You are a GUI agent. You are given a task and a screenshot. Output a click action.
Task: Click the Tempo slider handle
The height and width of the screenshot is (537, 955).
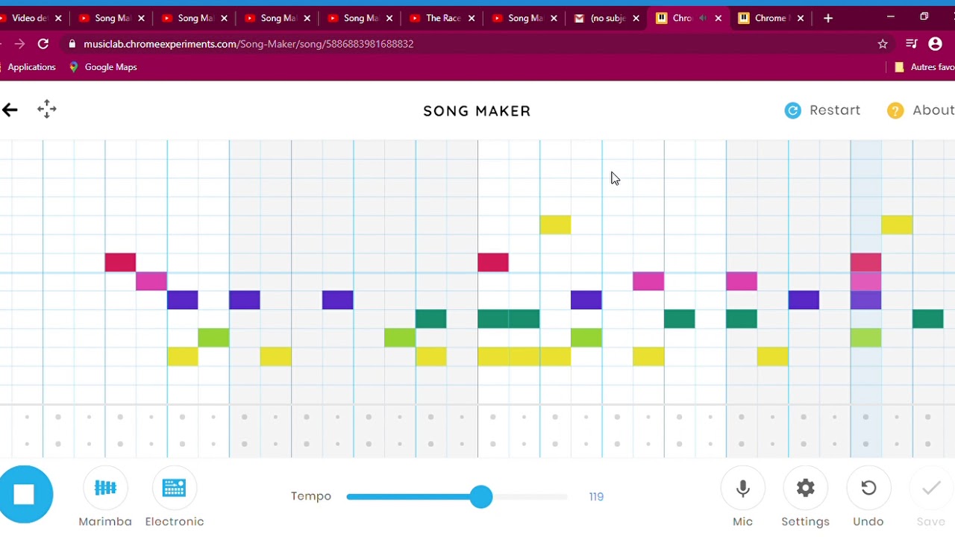[x=481, y=497]
